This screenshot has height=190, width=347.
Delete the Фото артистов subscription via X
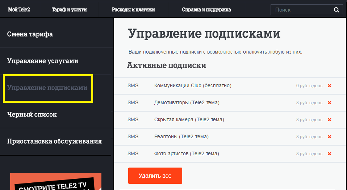pos(329,154)
